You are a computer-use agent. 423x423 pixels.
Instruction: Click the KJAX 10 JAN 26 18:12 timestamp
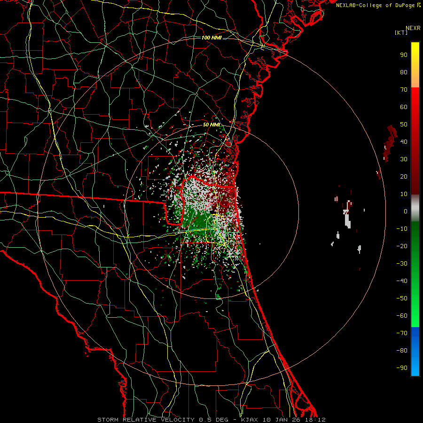[283, 420]
